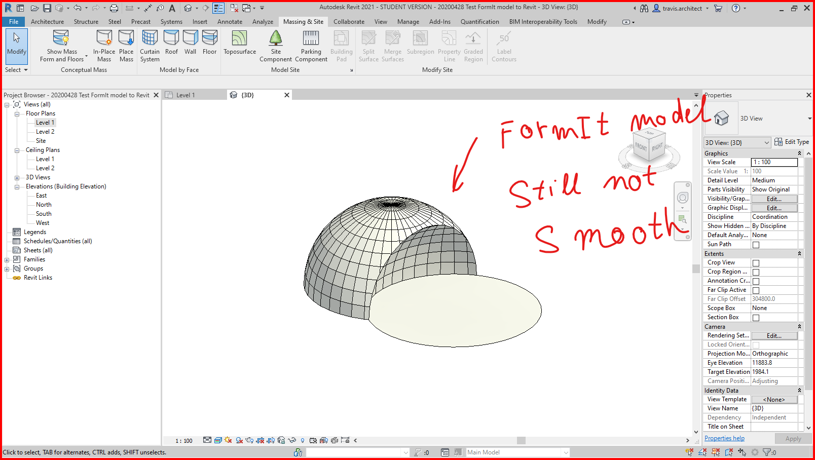
Task: Switch to the Level 1 view tab
Action: click(x=186, y=94)
